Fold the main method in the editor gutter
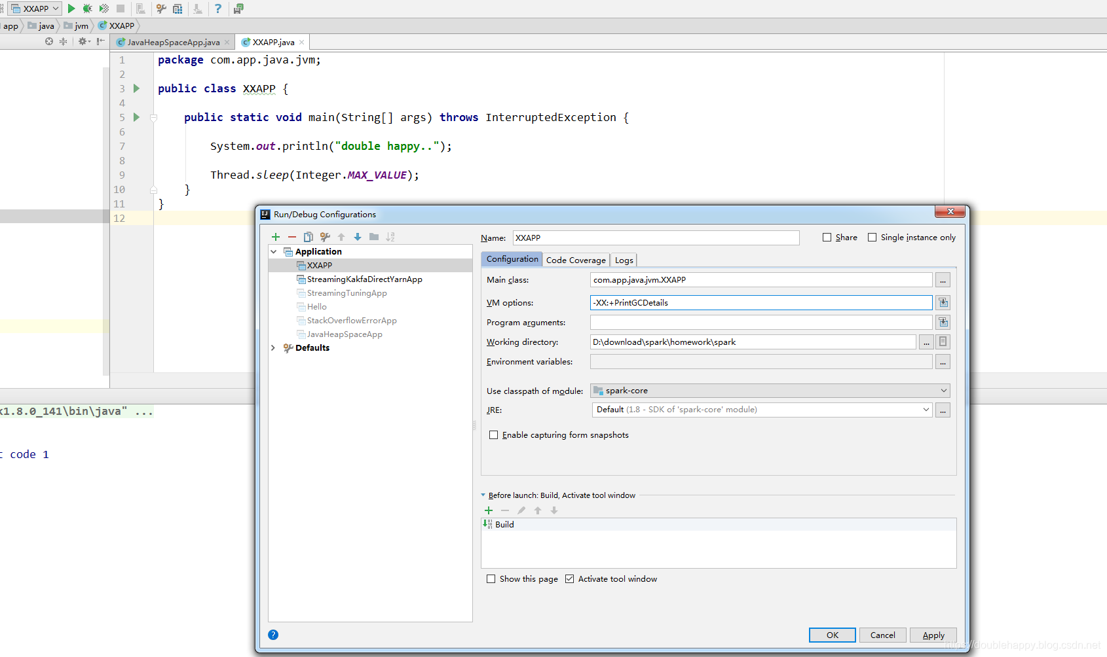The image size is (1107, 657). tap(153, 118)
